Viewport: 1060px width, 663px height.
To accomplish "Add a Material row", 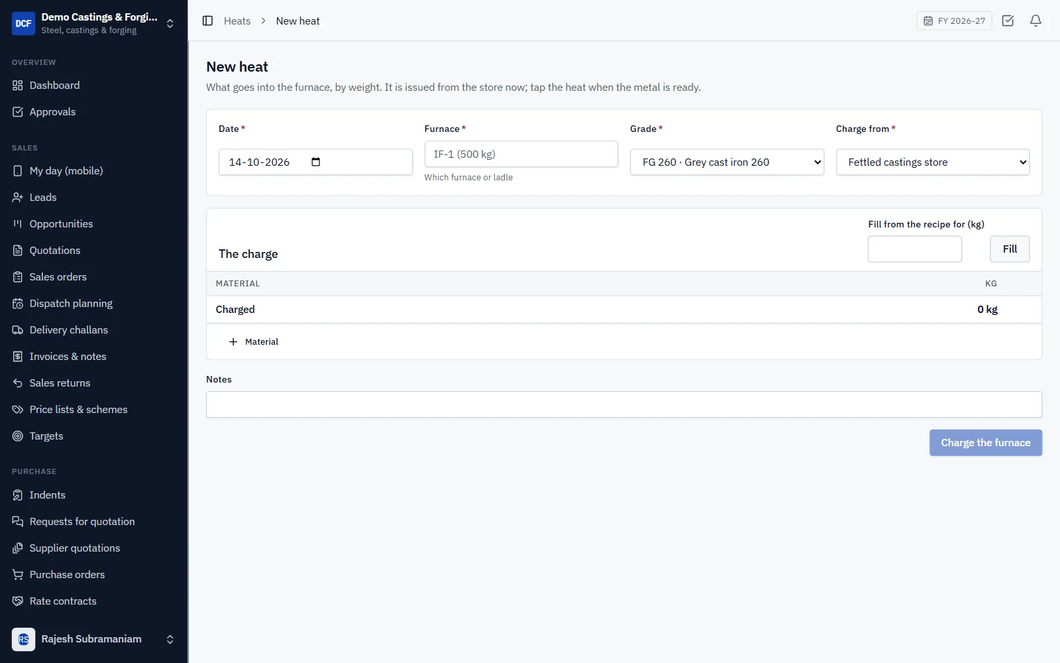I will point(254,342).
